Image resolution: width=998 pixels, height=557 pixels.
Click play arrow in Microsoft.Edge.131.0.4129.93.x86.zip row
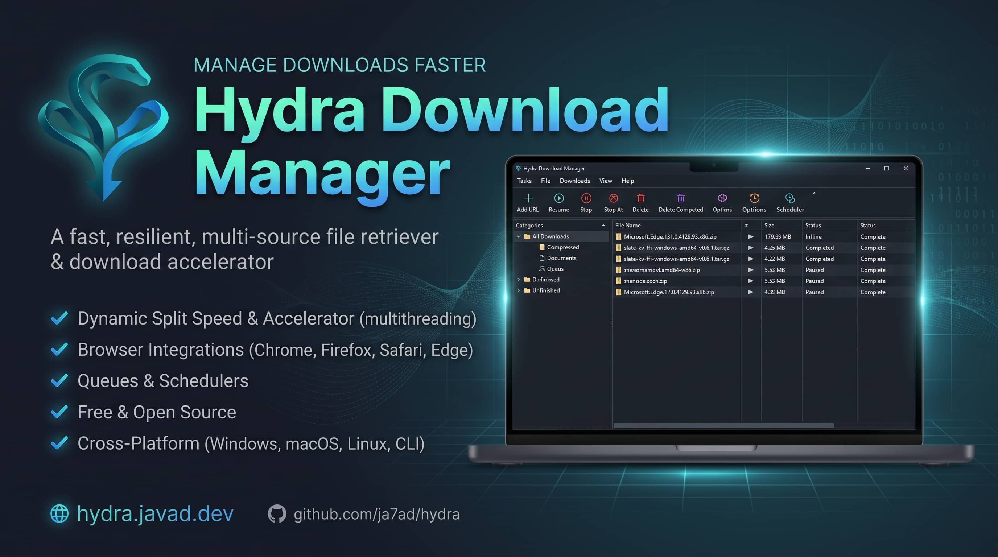point(750,236)
